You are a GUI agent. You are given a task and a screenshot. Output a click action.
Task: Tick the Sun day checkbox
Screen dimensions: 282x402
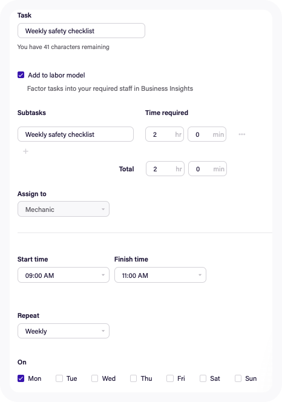pyautogui.click(x=238, y=378)
